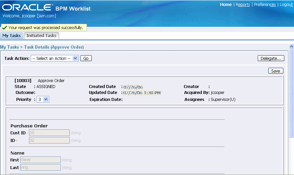Click the ID field containing 32
The height and width of the screenshot is (175, 294).
(49, 140)
